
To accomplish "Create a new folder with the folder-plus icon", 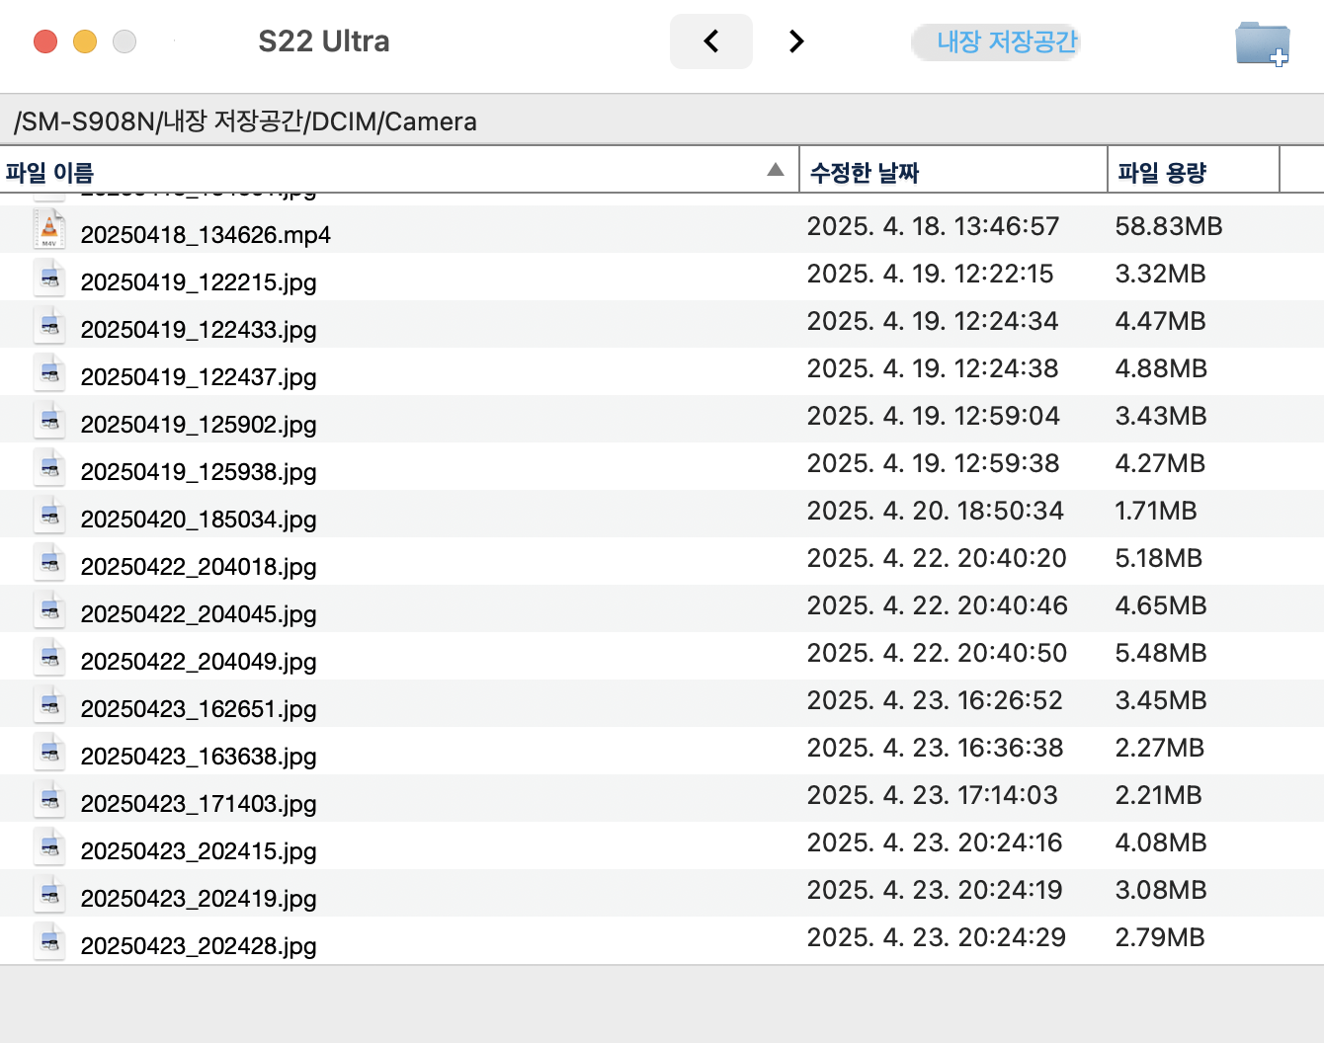I will coord(1263,43).
